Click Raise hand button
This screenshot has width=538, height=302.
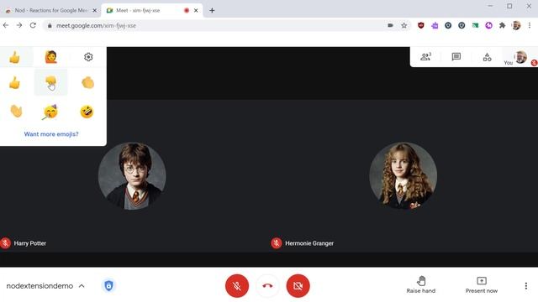pos(421,285)
